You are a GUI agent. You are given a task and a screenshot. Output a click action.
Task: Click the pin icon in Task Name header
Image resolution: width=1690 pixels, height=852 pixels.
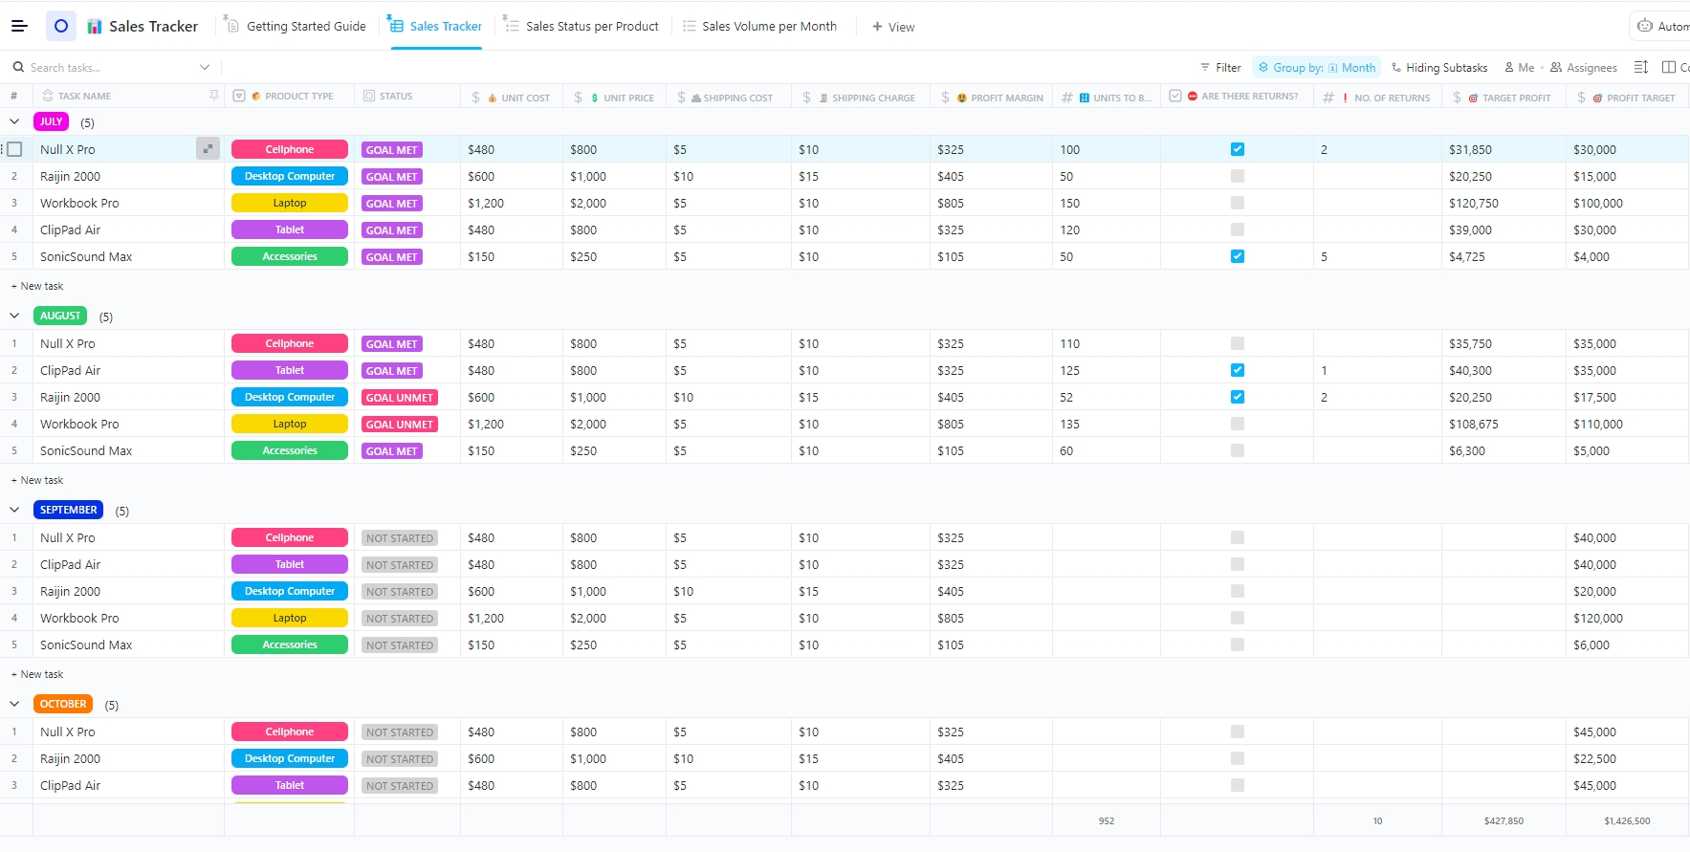click(x=214, y=96)
